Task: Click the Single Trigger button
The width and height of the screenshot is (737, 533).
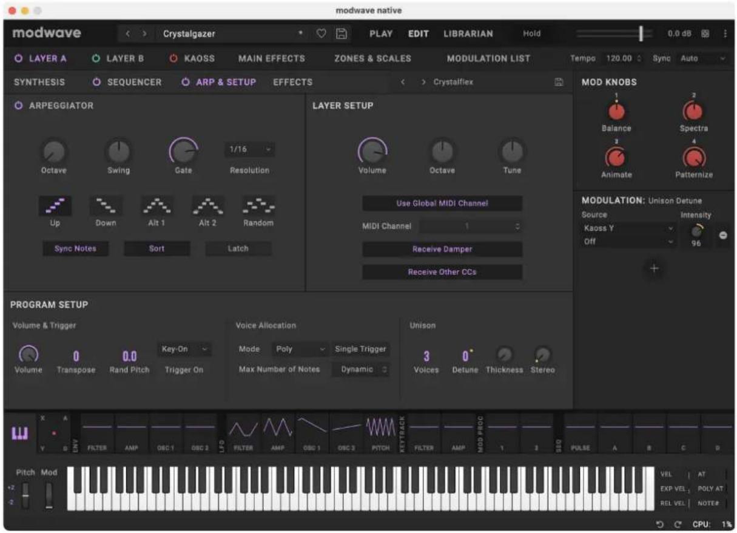Action: click(x=360, y=349)
